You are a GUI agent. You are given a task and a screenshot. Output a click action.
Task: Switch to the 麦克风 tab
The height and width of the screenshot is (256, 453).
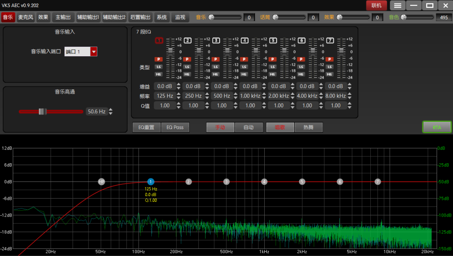pos(26,17)
